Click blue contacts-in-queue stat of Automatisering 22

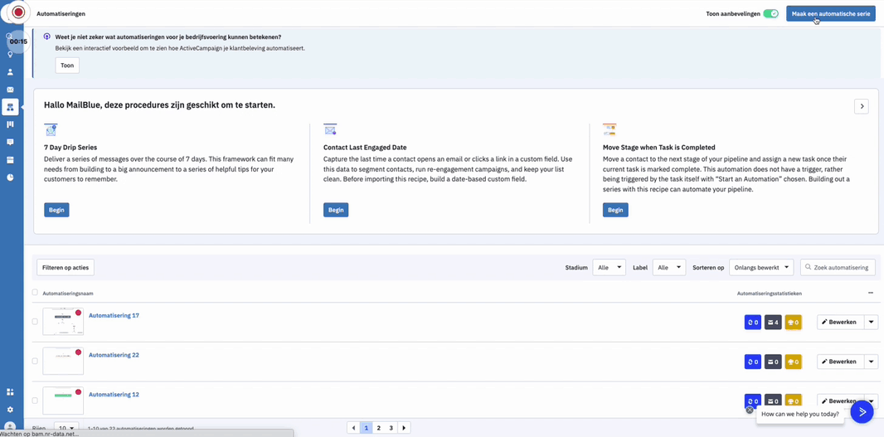coord(753,362)
